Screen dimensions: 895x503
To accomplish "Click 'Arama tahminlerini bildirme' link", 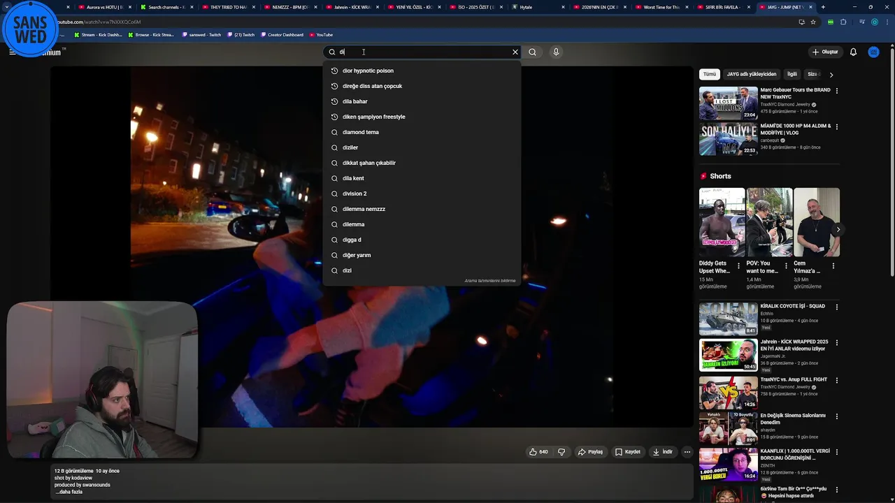I will tap(489, 281).
